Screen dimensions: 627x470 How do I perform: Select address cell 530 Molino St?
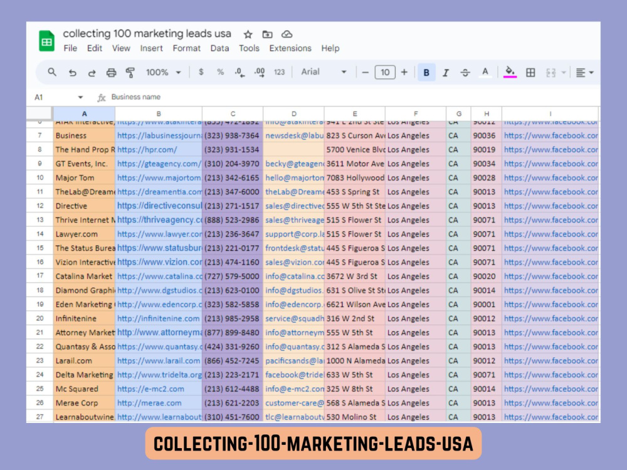pyautogui.click(x=355, y=417)
